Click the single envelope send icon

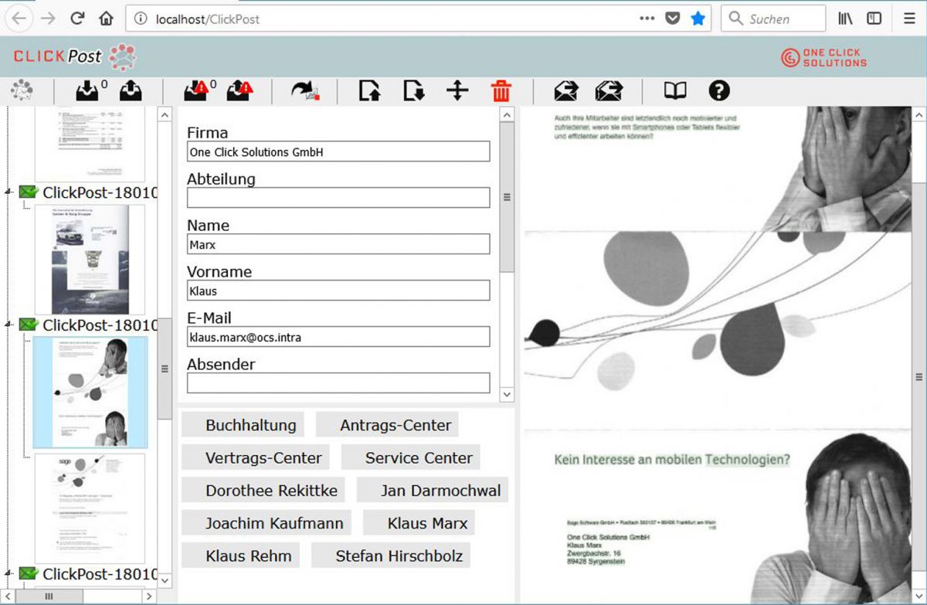[566, 91]
